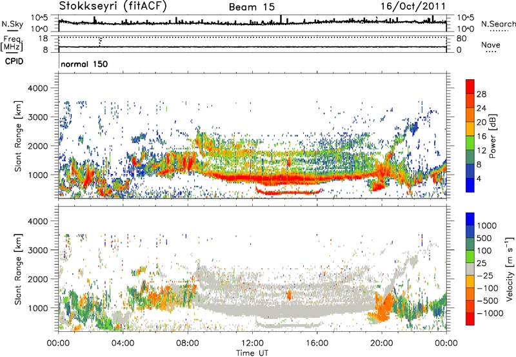Click the 'normal 150' CPID text
The height and width of the screenshot is (357, 516).
tap(84, 64)
